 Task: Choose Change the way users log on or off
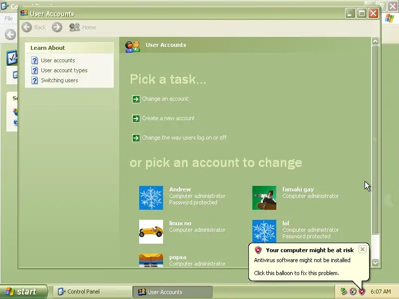(184, 138)
